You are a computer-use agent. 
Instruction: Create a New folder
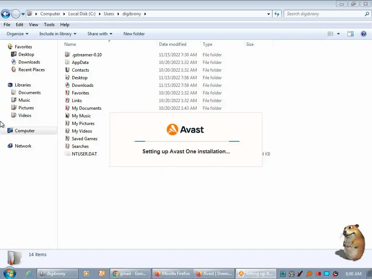tap(134, 34)
